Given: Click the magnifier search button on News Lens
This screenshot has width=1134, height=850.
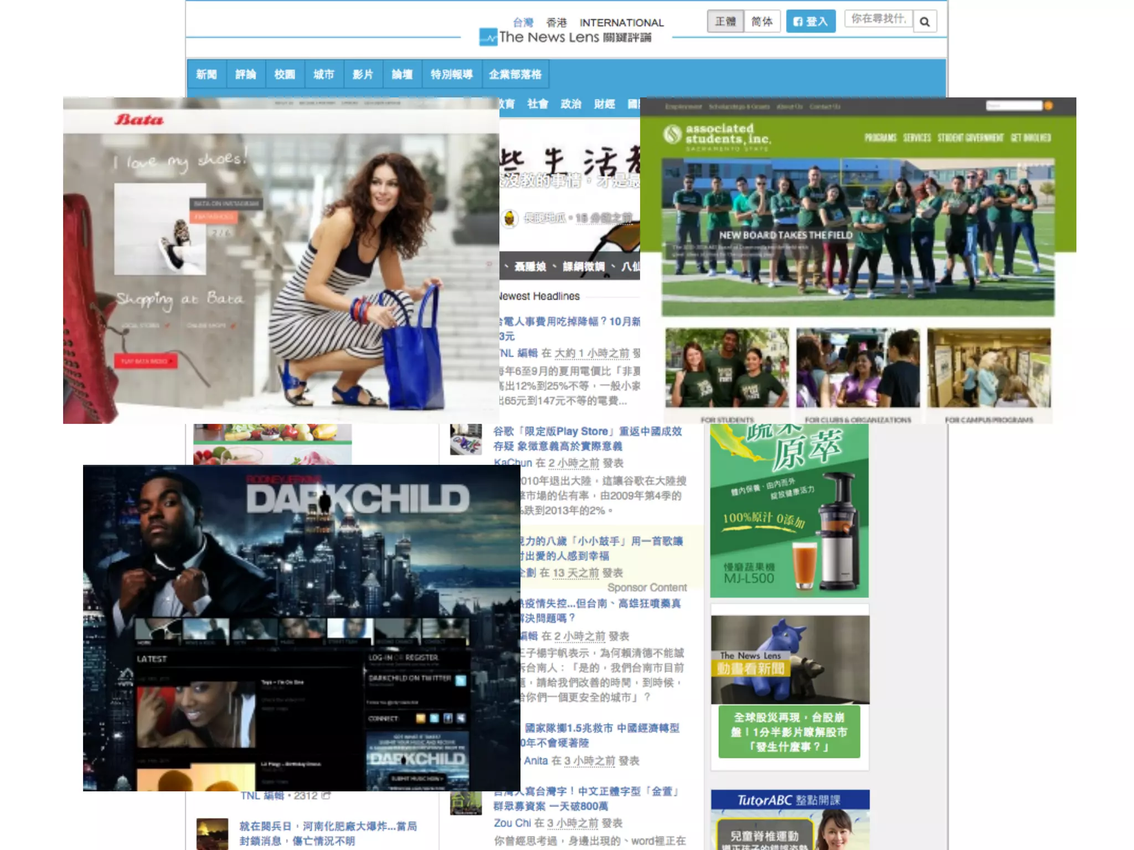Looking at the screenshot, I should [x=925, y=22].
